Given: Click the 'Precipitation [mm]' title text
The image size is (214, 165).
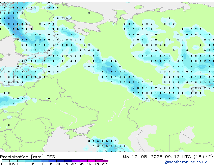Looking at the screenshot, I should [x=22, y=157].
